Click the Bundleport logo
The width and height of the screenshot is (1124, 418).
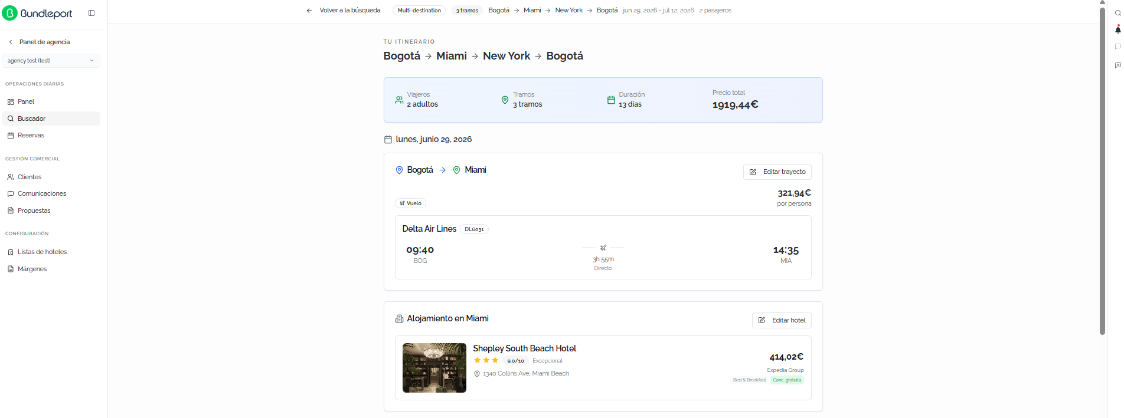37,13
